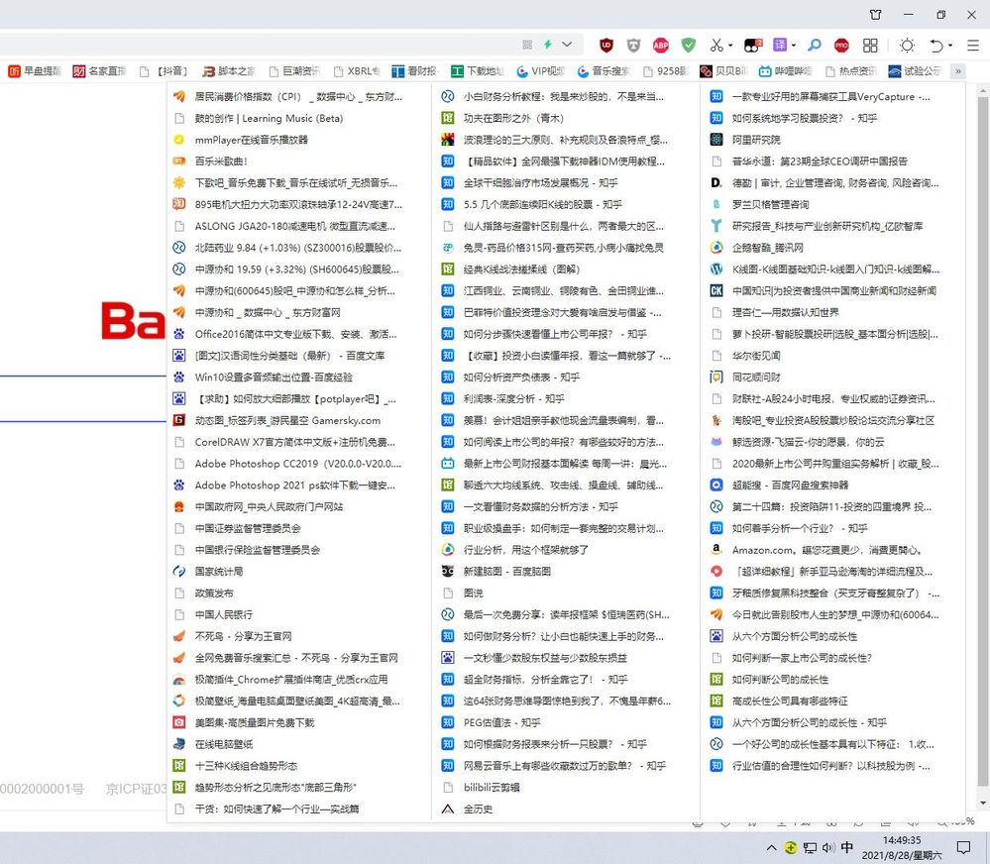Click the green lightning speed-mode icon
The width and height of the screenshot is (990, 864).
(x=547, y=45)
